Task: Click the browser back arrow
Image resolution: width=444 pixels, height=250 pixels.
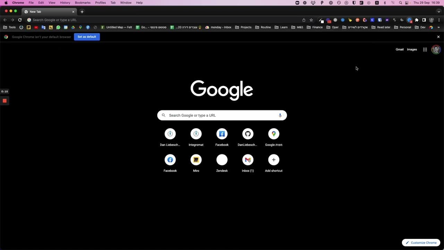Action: pos(5,20)
